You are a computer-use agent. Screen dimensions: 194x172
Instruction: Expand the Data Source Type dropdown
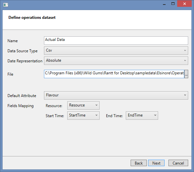pos(116,51)
